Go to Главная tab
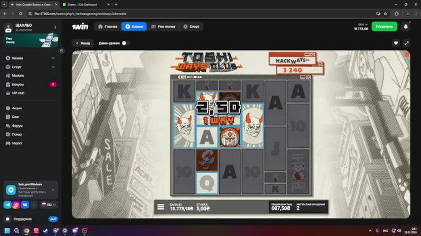 (x=108, y=27)
